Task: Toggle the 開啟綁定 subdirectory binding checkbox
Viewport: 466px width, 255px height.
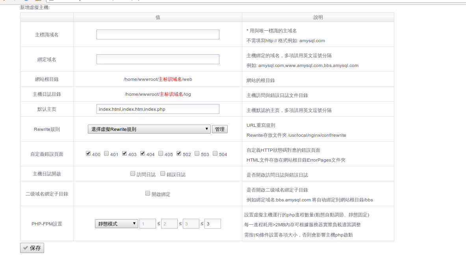Action: point(148,194)
